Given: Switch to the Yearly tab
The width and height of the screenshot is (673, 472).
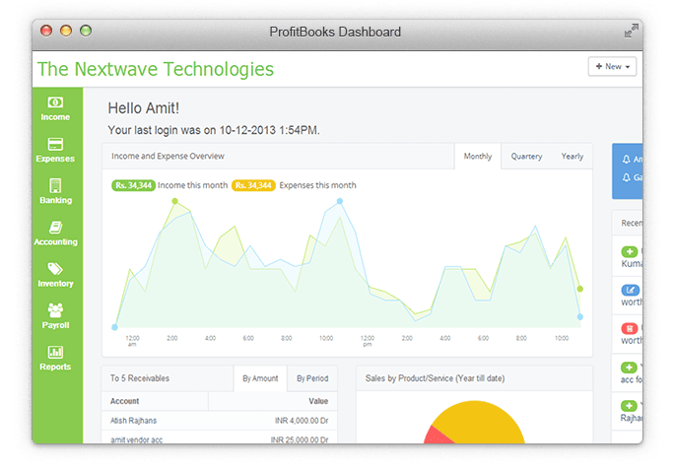Looking at the screenshot, I should [x=572, y=157].
